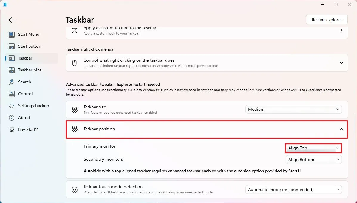357x203 pixels.
Task: Click the Start Menu sidebar icon
Action: pos(12,34)
